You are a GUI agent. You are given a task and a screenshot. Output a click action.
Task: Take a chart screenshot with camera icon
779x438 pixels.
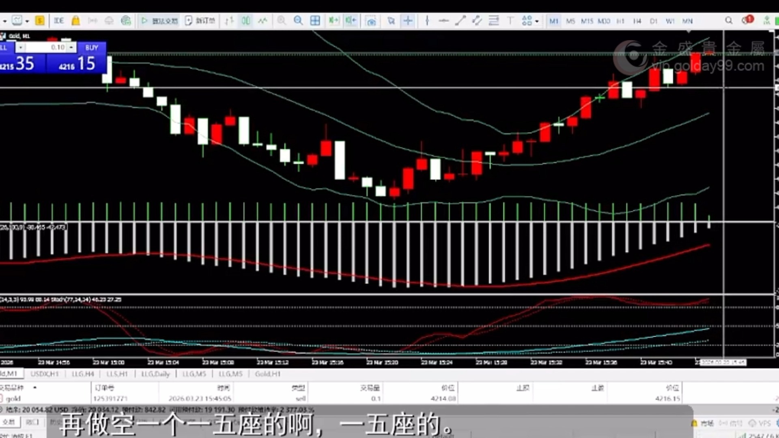(371, 21)
